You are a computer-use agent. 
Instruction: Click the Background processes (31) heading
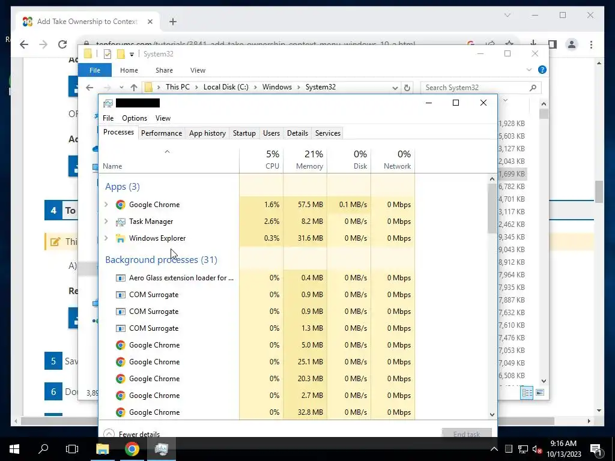[x=161, y=260]
